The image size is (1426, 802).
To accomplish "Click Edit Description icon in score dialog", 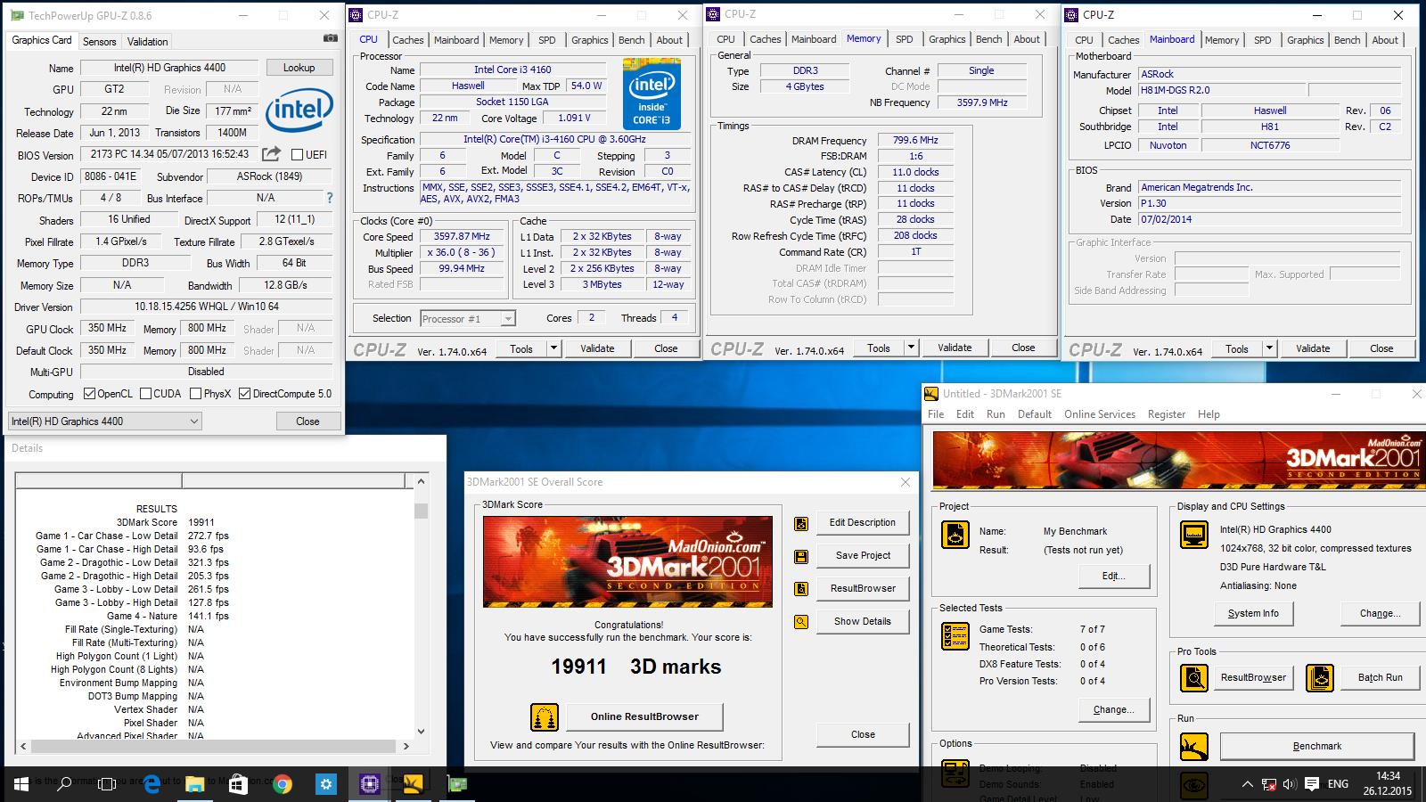I will click(801, 523).
